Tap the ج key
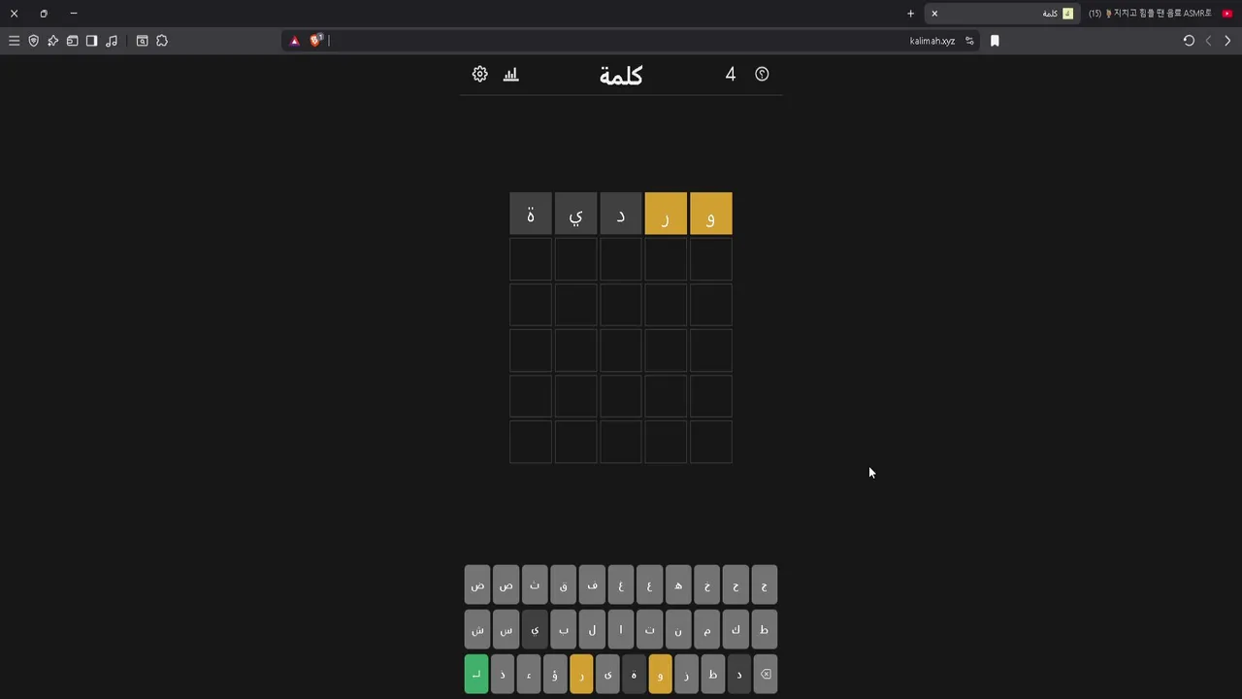Screen dimensions: 1242x699 tap(764, 585)
